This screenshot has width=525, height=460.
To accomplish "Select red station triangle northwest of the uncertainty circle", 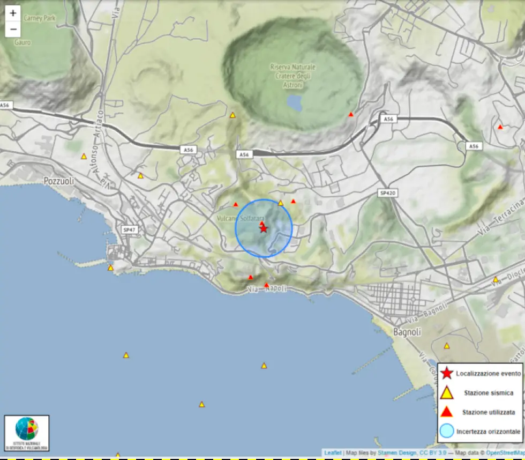I will pos(236,204).
